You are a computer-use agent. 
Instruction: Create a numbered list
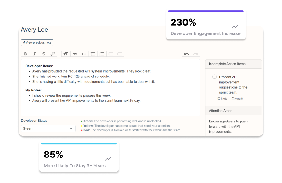[102, 54]
